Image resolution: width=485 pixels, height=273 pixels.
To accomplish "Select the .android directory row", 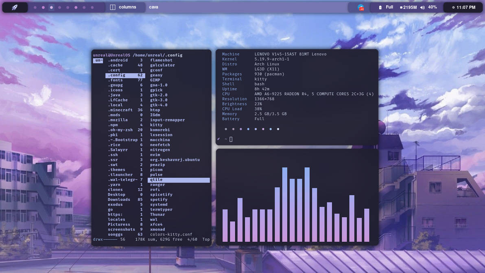I will (x=125, y=60).
